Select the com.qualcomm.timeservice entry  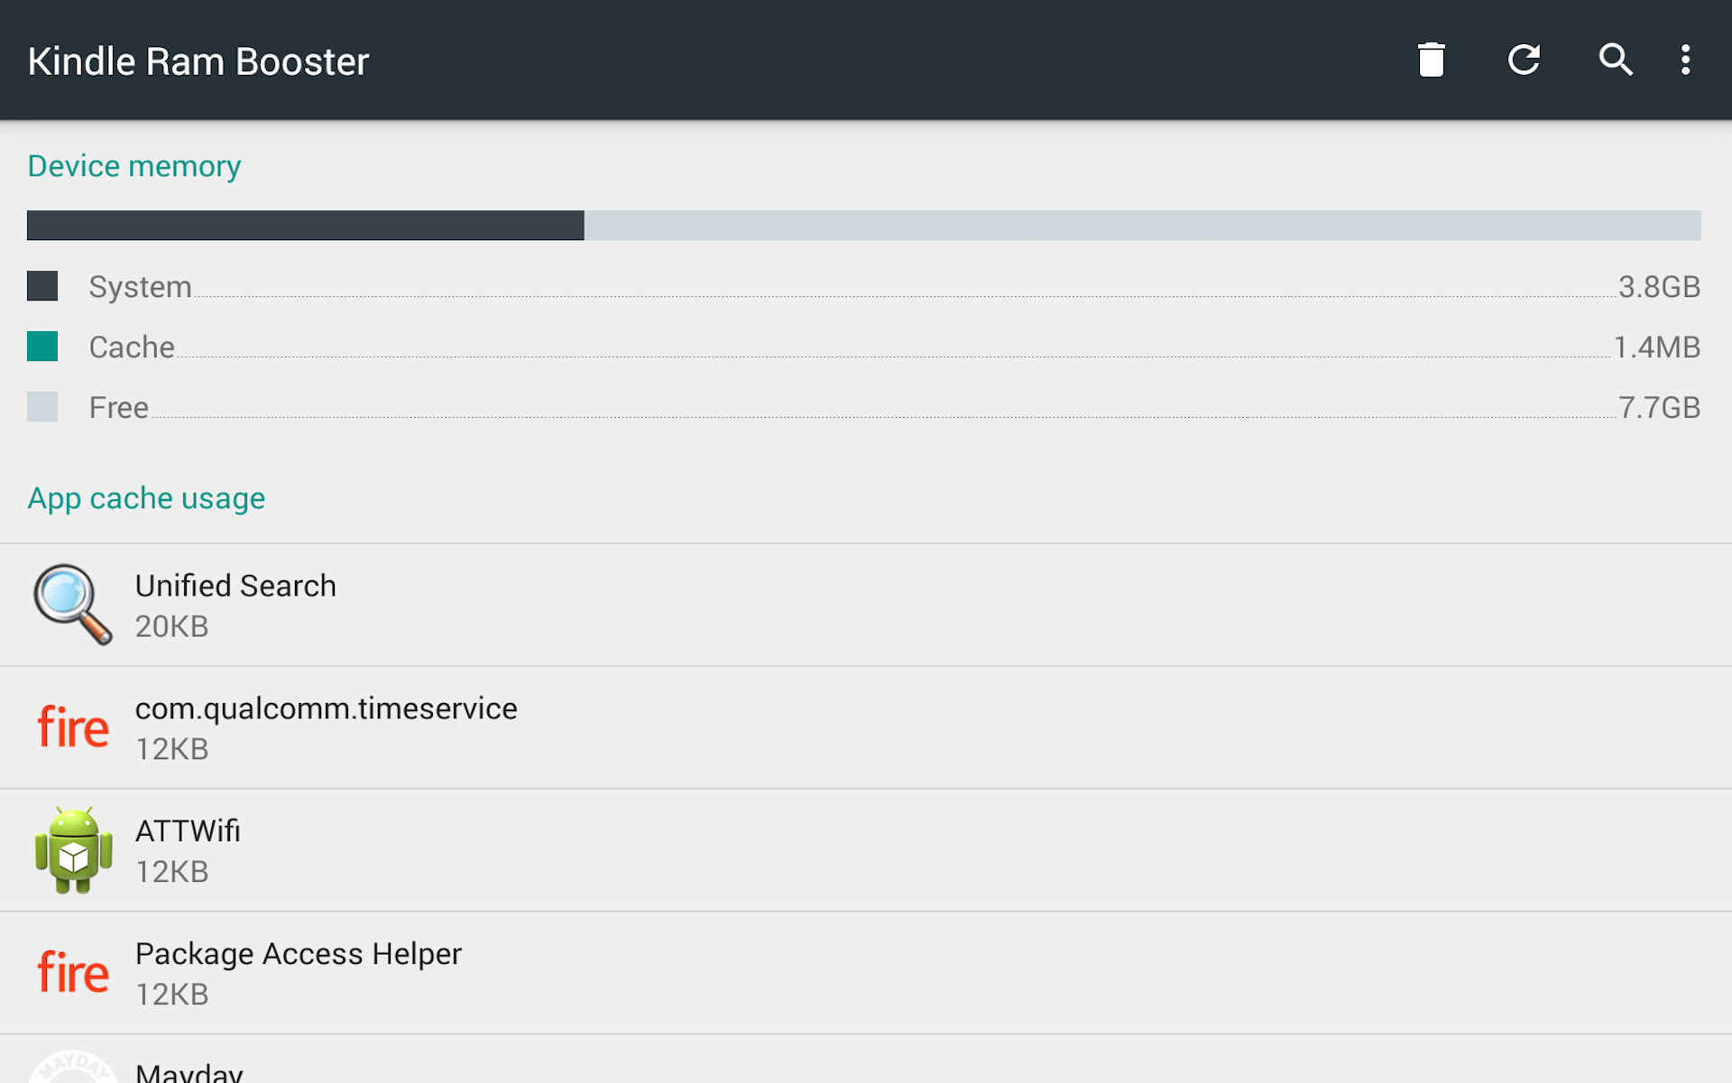tap(541, 727)
